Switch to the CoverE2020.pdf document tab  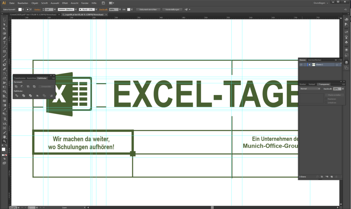pos(33,15)
